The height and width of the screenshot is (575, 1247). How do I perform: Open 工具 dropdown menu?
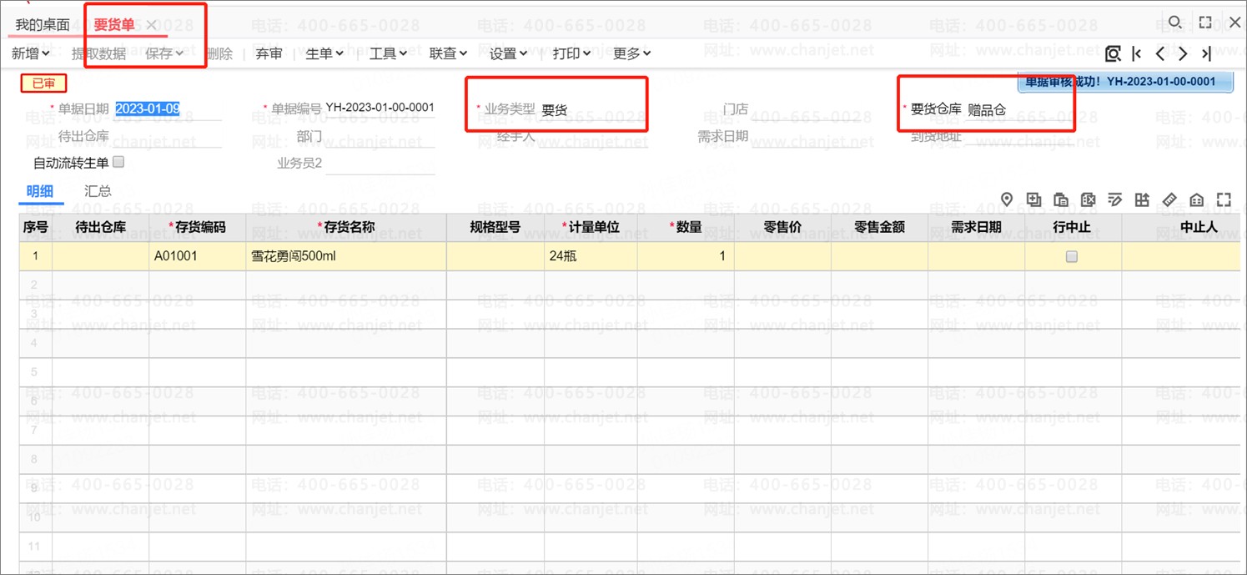tap(388, 53)
